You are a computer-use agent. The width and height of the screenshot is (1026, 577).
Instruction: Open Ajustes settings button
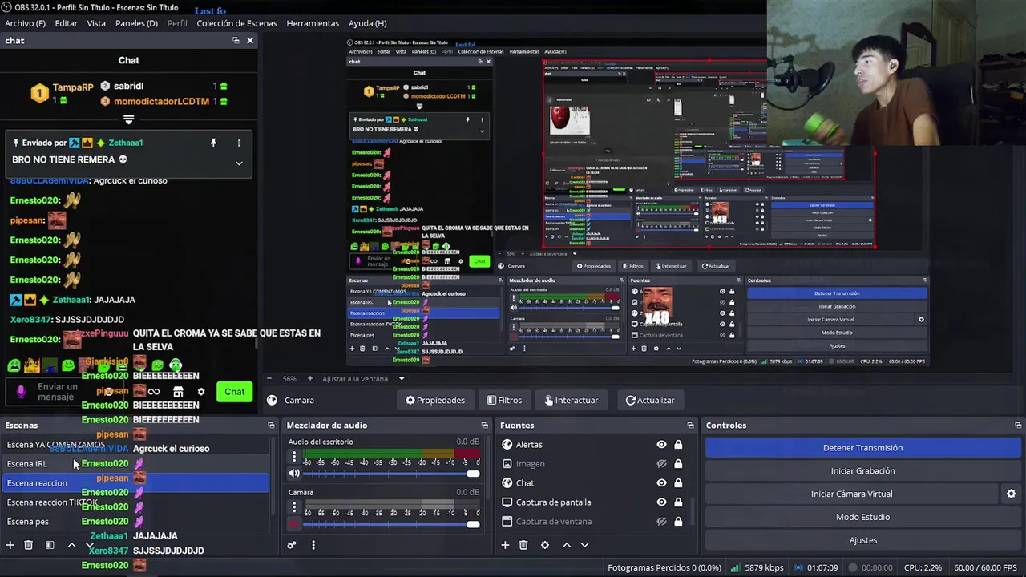pos(862,540)
